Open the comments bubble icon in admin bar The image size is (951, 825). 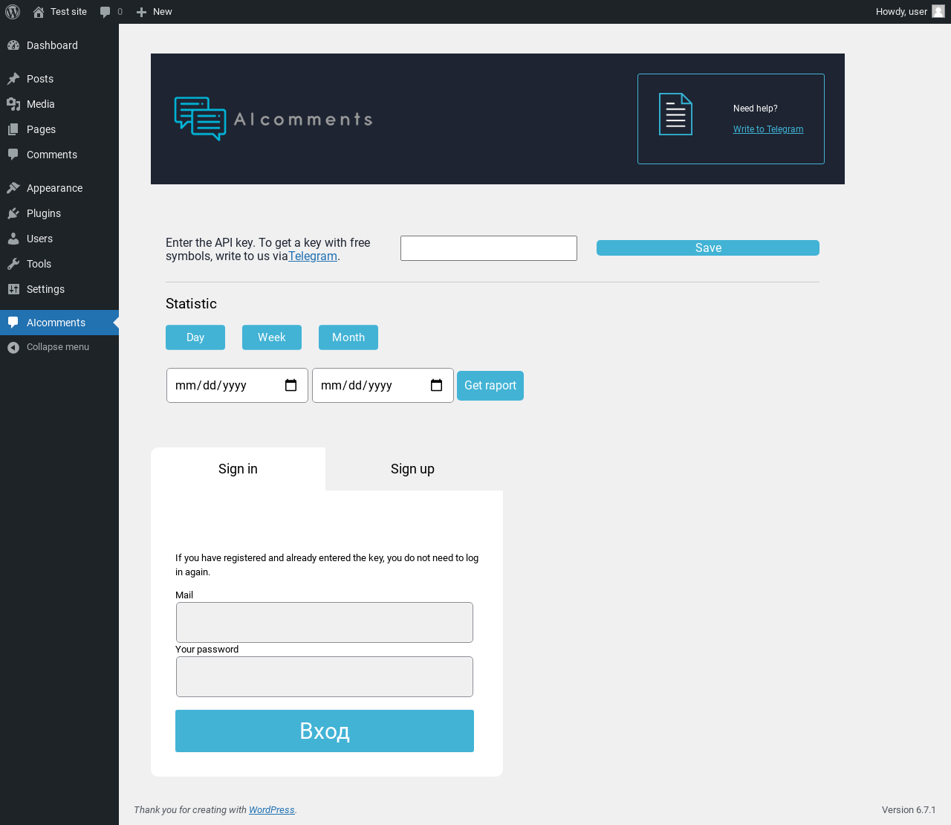106,12
